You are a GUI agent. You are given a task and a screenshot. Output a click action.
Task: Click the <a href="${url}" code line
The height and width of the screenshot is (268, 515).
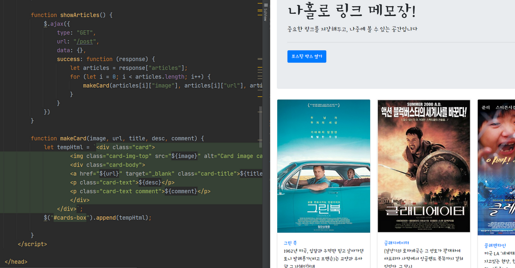tap(166, 174)
